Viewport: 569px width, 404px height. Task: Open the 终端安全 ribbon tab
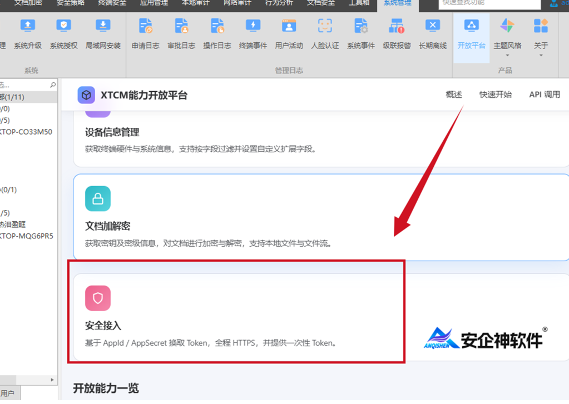coord(112,3)
